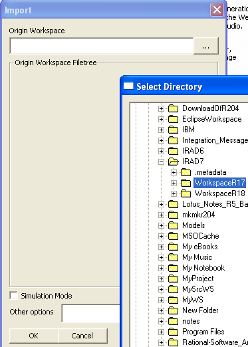Select the WorkspaceR17 folder name
The height and width of the screenshot is (347, 248).
pos(219,183)
